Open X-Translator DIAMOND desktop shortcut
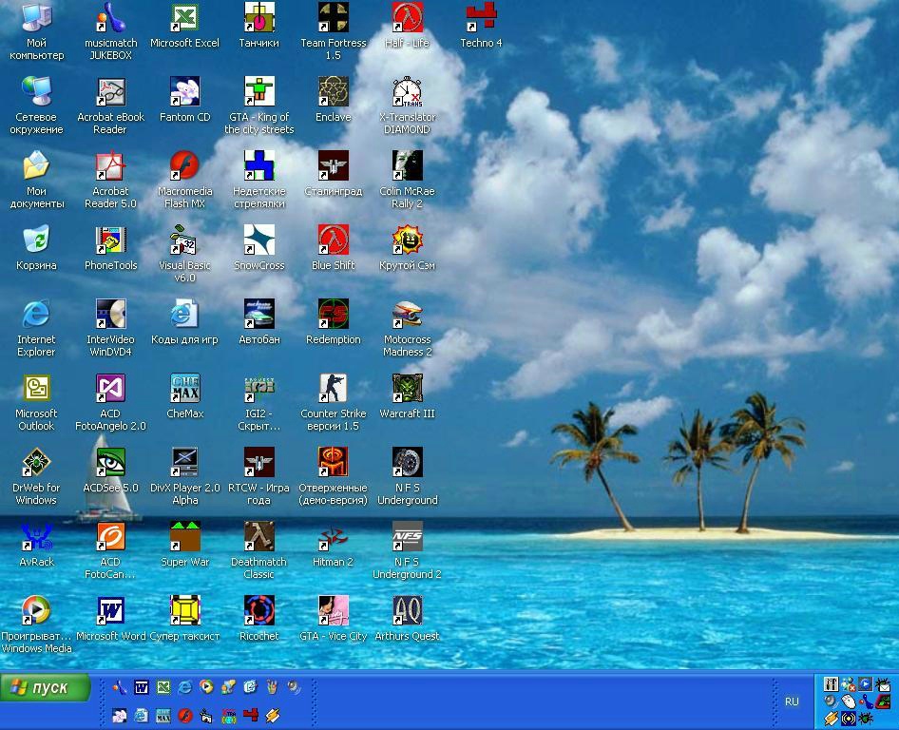The height and width of the screenshot is (730, 899). point(407,92)
